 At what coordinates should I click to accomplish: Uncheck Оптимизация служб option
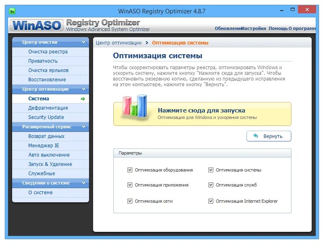pyautogui.click(x=211, y=185)
